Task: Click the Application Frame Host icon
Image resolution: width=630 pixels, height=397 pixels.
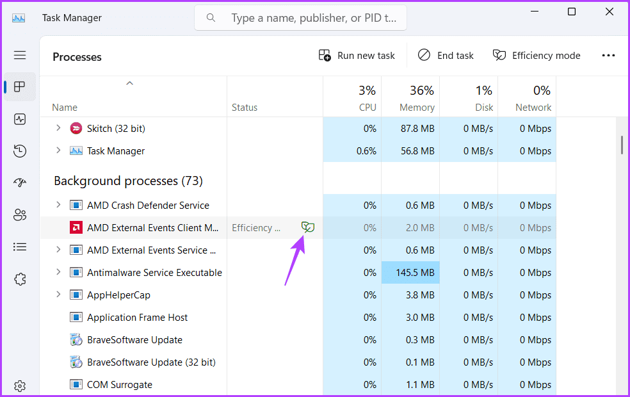Action: coord(76,318)
